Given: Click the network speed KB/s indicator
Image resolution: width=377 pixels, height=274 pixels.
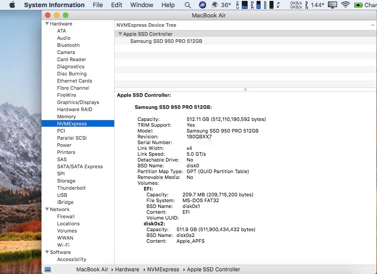Looking at the screenshot, I should pyautogui.click(x=296, y=5).
